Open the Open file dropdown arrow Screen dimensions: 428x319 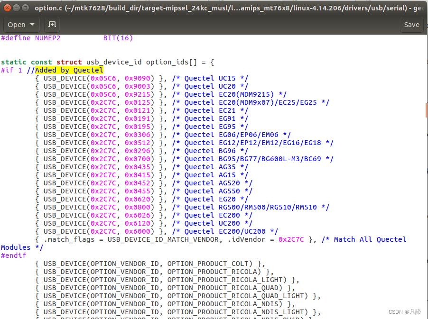tap(32, 25)
